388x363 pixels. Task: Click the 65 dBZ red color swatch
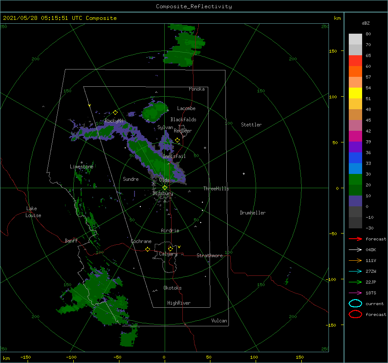[355, 60]
